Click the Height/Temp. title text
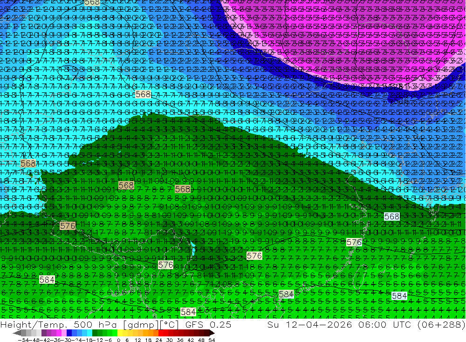This screenshot has width=466, height=342. click(x=34, y=325)
